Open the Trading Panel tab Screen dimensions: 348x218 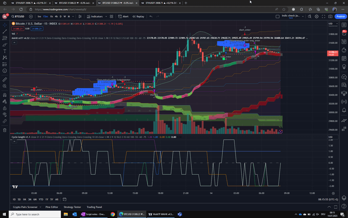pyautogui.click(x=94, y=207)
